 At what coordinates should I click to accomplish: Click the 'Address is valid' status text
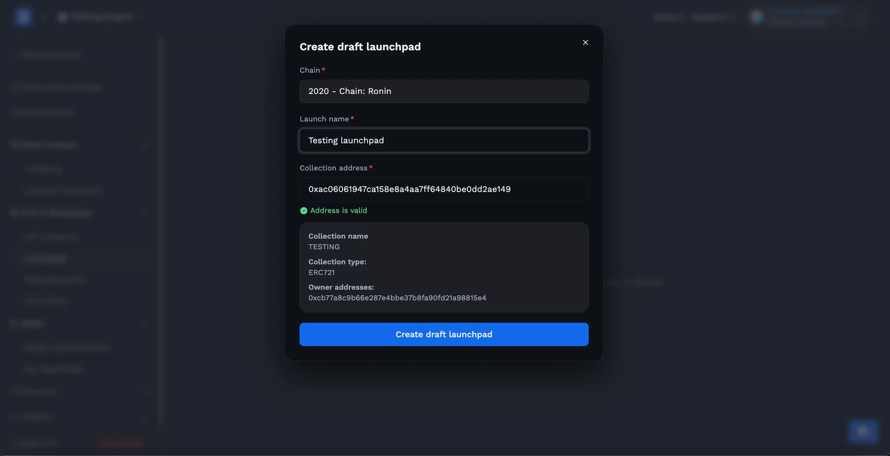tap(339, 210)
